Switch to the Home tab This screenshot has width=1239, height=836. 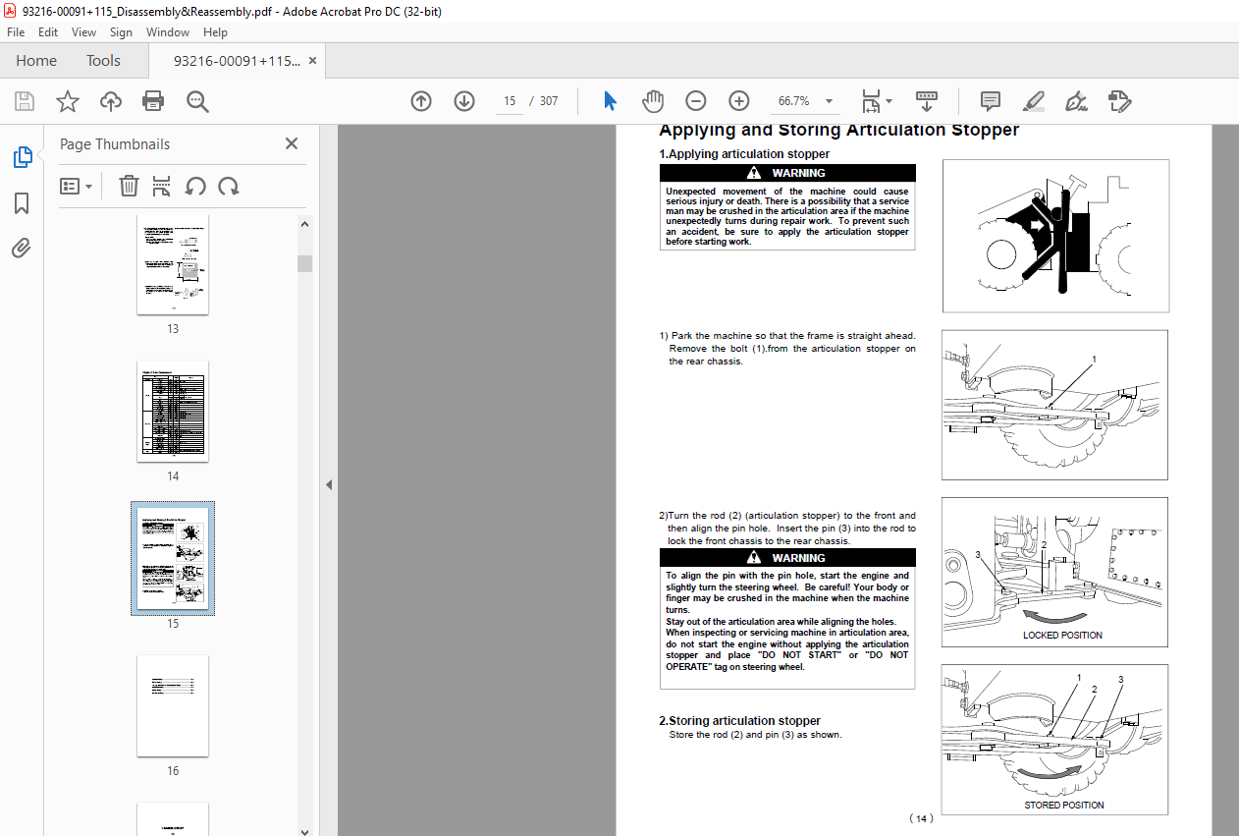[x=36, y=61]
